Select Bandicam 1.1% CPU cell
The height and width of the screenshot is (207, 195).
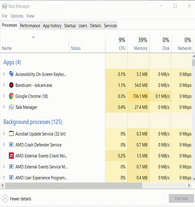(116, 85)
